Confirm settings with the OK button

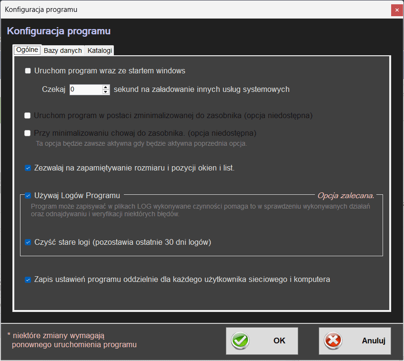[x=262, y=341]
